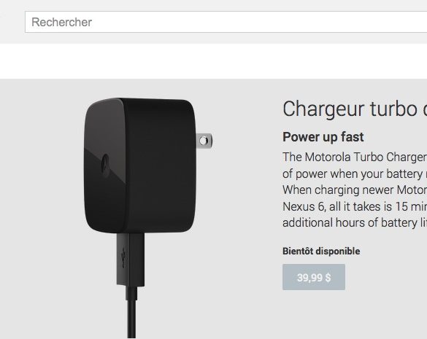Select the Chargeur turbo product title

(355, 109)
